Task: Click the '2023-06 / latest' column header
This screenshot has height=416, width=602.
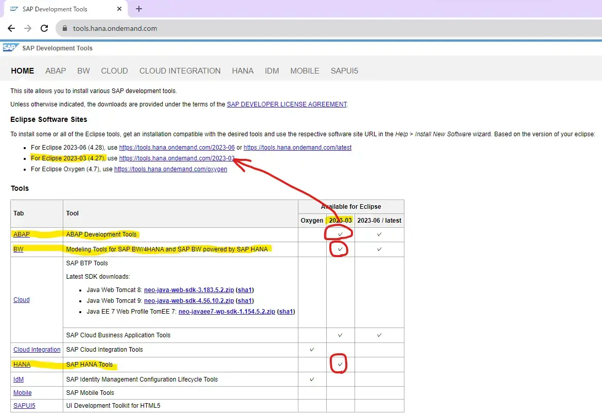Action: (379, 220)
